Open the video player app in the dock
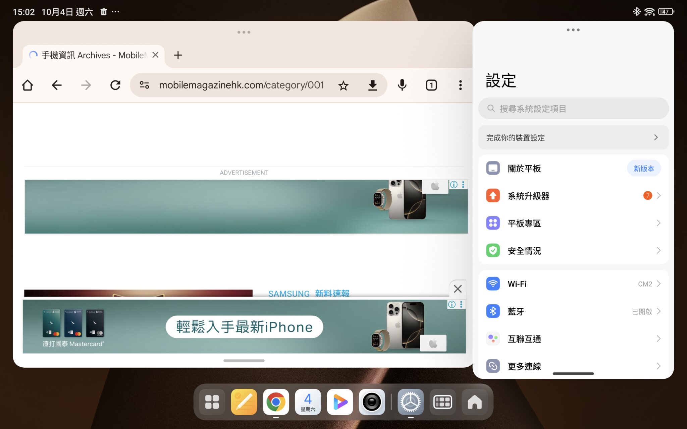The width and height of the screenshot is (687, 429). pyautogui.click(x=340, y=402)
